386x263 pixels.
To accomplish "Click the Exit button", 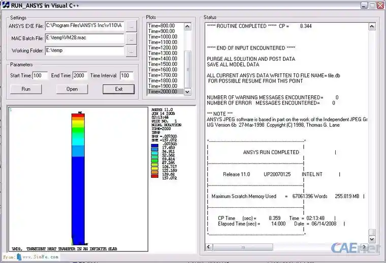I will pos(118,89).
